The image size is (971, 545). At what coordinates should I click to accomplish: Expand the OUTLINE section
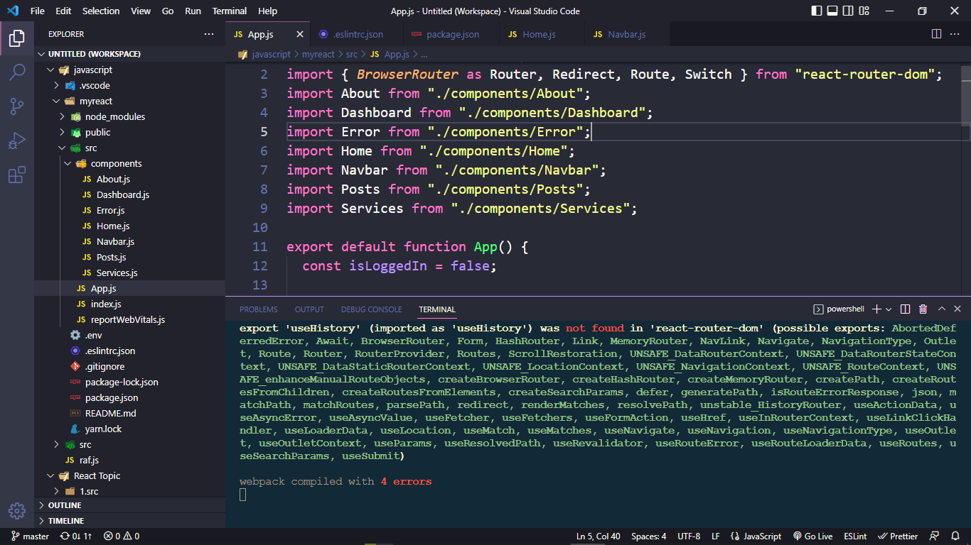pyautogui.click(x=129, y=505)
